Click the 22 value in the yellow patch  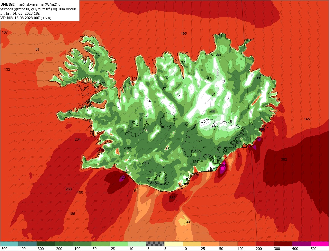[x=188, y=222]
